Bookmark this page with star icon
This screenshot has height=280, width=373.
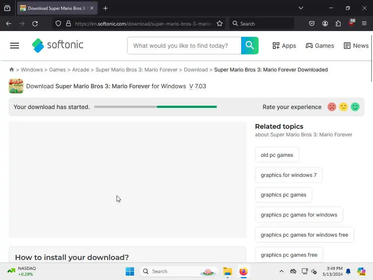pyautogui.click(x=220, y=24)
